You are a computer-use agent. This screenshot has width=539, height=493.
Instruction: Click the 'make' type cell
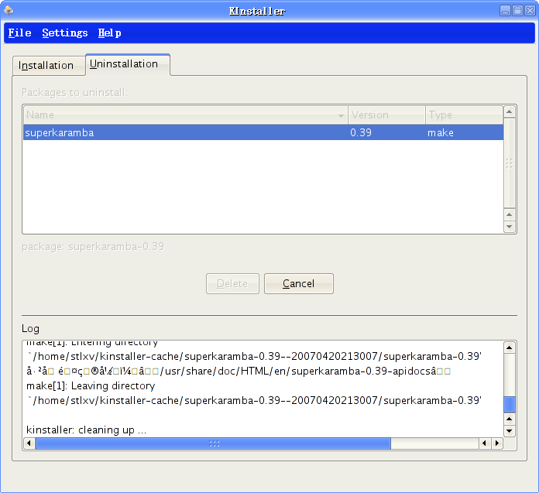(x=441, y=132)
